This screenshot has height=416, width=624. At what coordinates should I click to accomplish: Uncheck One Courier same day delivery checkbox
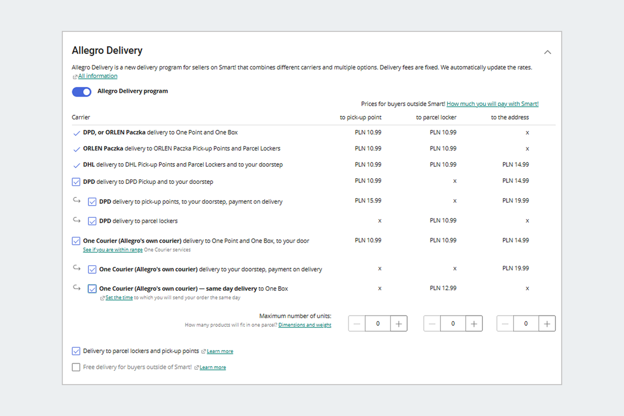click(x=92, y=289)
